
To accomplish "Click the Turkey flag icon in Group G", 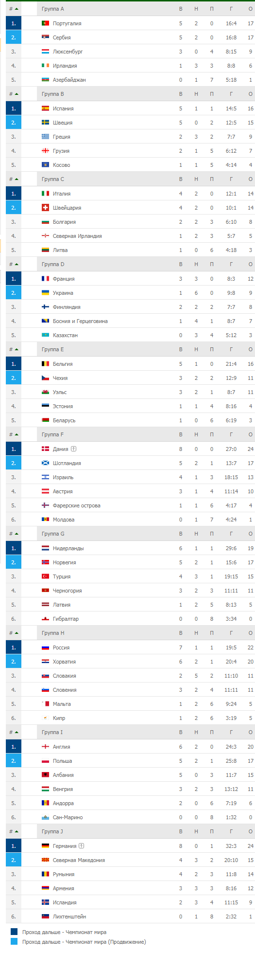I will [x=45, y=576].
